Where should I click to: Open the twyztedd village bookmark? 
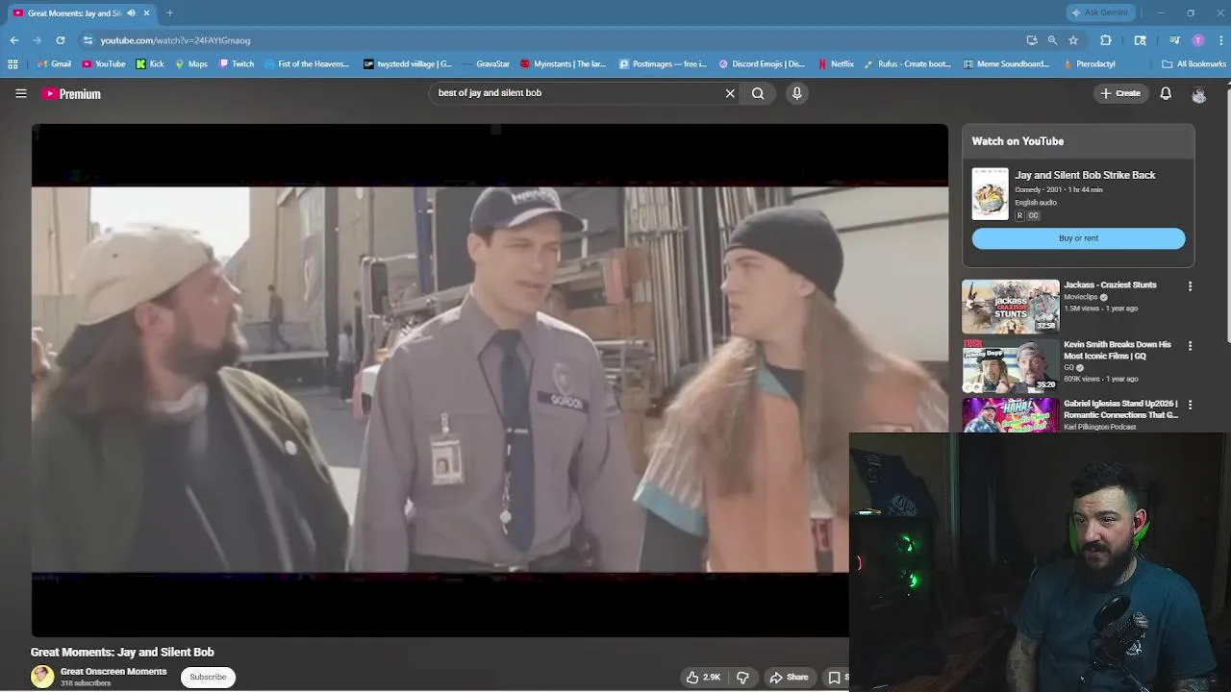(x=408, y=64)
